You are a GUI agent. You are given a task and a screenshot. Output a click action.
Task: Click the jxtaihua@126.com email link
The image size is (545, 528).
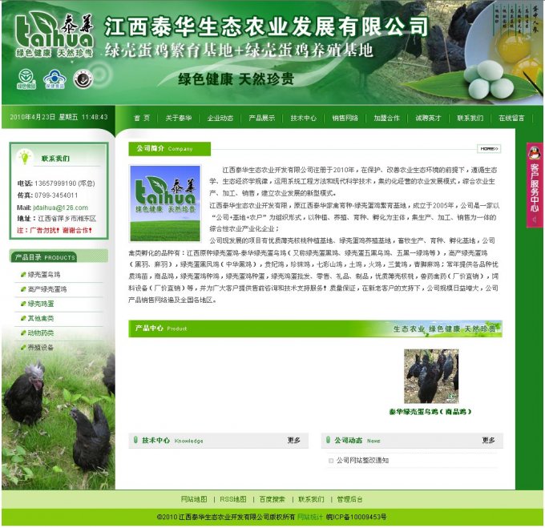(60, 207)
